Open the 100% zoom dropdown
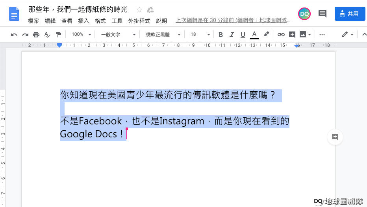The width and height of the screenshot is (367, 207). (81, 34)
